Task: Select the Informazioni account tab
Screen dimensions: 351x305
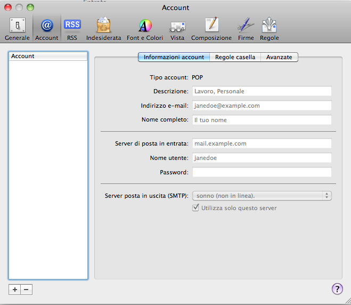Action: click(174, 57)
